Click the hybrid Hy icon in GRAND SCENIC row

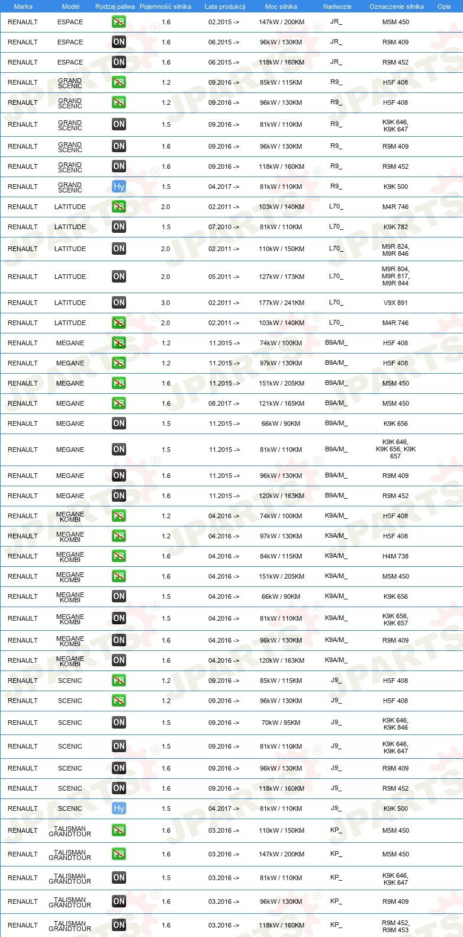pos(119,187)
